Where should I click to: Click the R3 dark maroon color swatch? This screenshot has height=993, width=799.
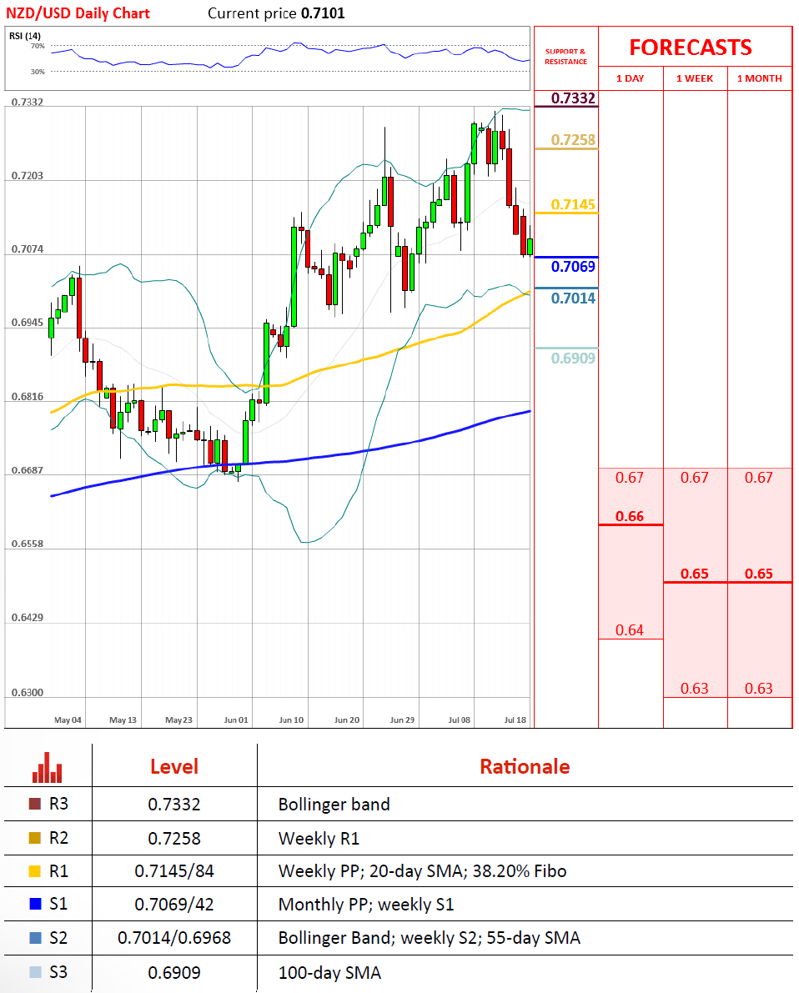tap(34, 805)
